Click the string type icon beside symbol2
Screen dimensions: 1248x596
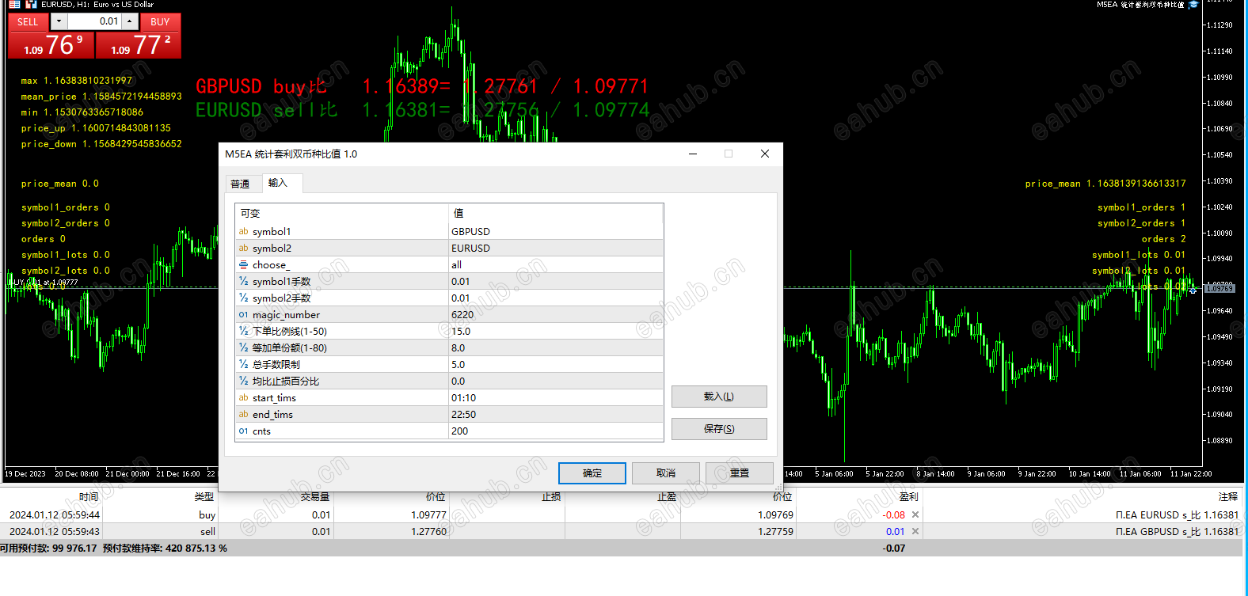pyautogui.click(x=243, y=248)
